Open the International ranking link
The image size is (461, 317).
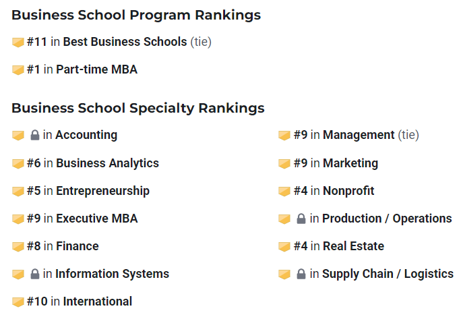97,301
